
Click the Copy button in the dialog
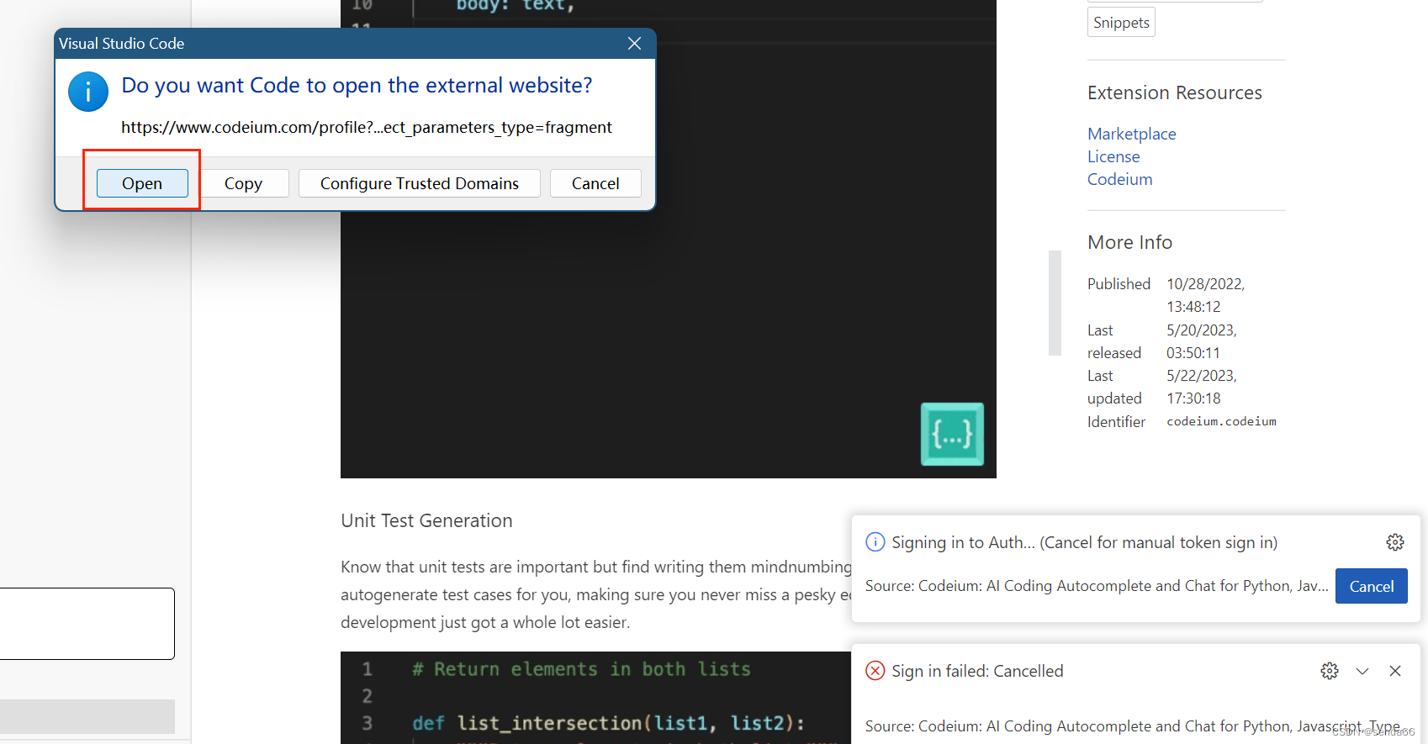[243, 183]
